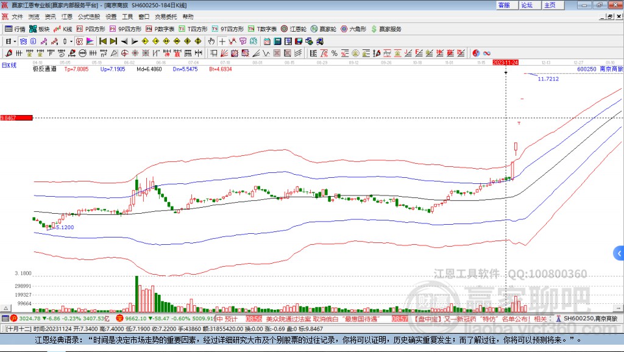
Task: Click the 论坛 forum button
Action: pos(526,5)
